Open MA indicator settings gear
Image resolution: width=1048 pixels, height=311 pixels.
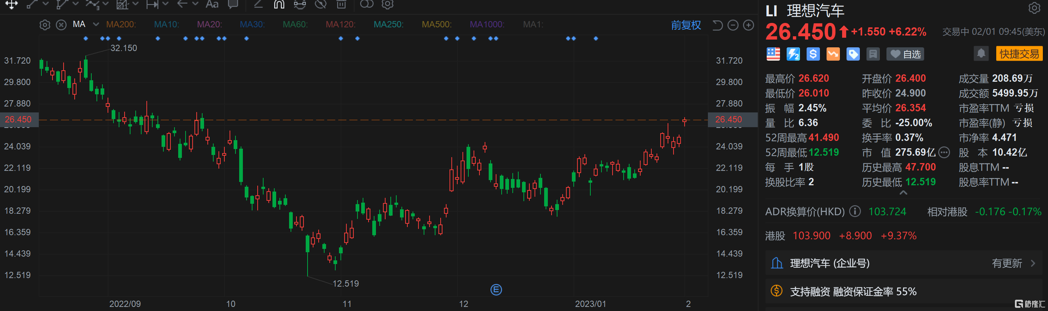click(x=45, y=25)
